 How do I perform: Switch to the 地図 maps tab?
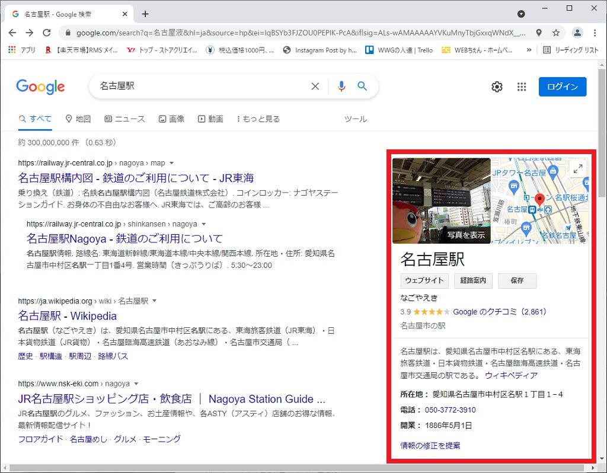pos(78,119)
